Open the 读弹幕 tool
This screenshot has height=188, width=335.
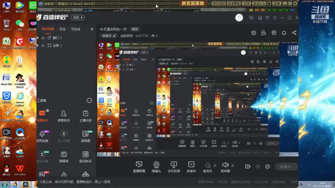point(85,136)
